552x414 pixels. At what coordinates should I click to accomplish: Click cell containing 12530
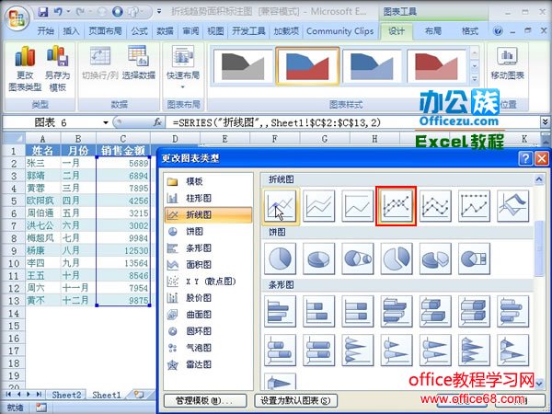click(123, 250)
